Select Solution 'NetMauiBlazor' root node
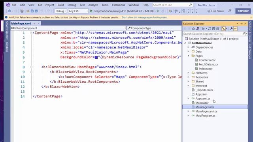The height and width of the screenshot is (142, 253). coord(213,39)
